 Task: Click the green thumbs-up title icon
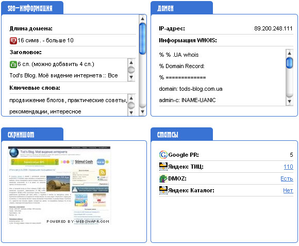pos(13,64)
